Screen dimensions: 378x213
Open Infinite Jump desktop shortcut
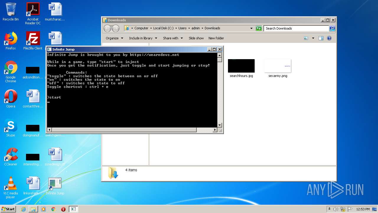coord(55,186)
